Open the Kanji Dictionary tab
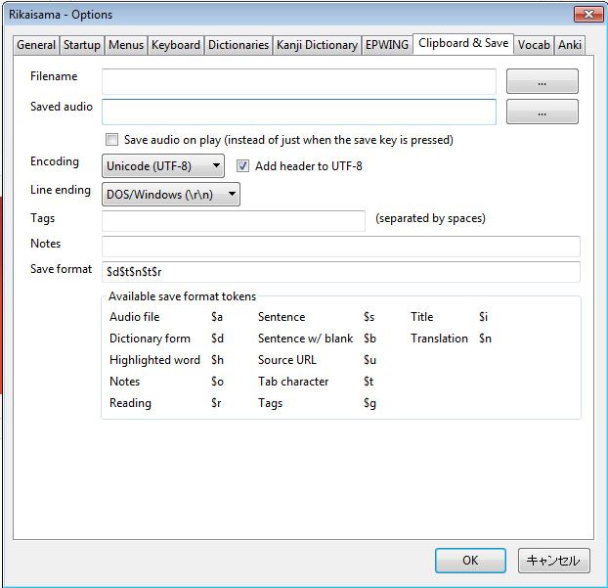Image resolution: width=608 pixels, height=588 pixels. click(316, 45)
